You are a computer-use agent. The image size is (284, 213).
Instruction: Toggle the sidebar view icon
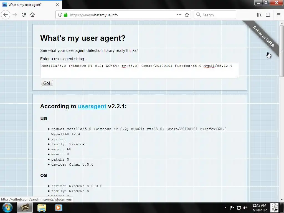click(268, 15)
